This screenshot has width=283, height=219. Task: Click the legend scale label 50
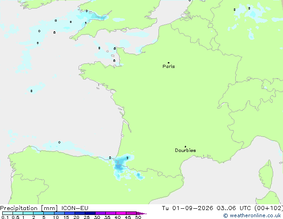tap(138, 217)
